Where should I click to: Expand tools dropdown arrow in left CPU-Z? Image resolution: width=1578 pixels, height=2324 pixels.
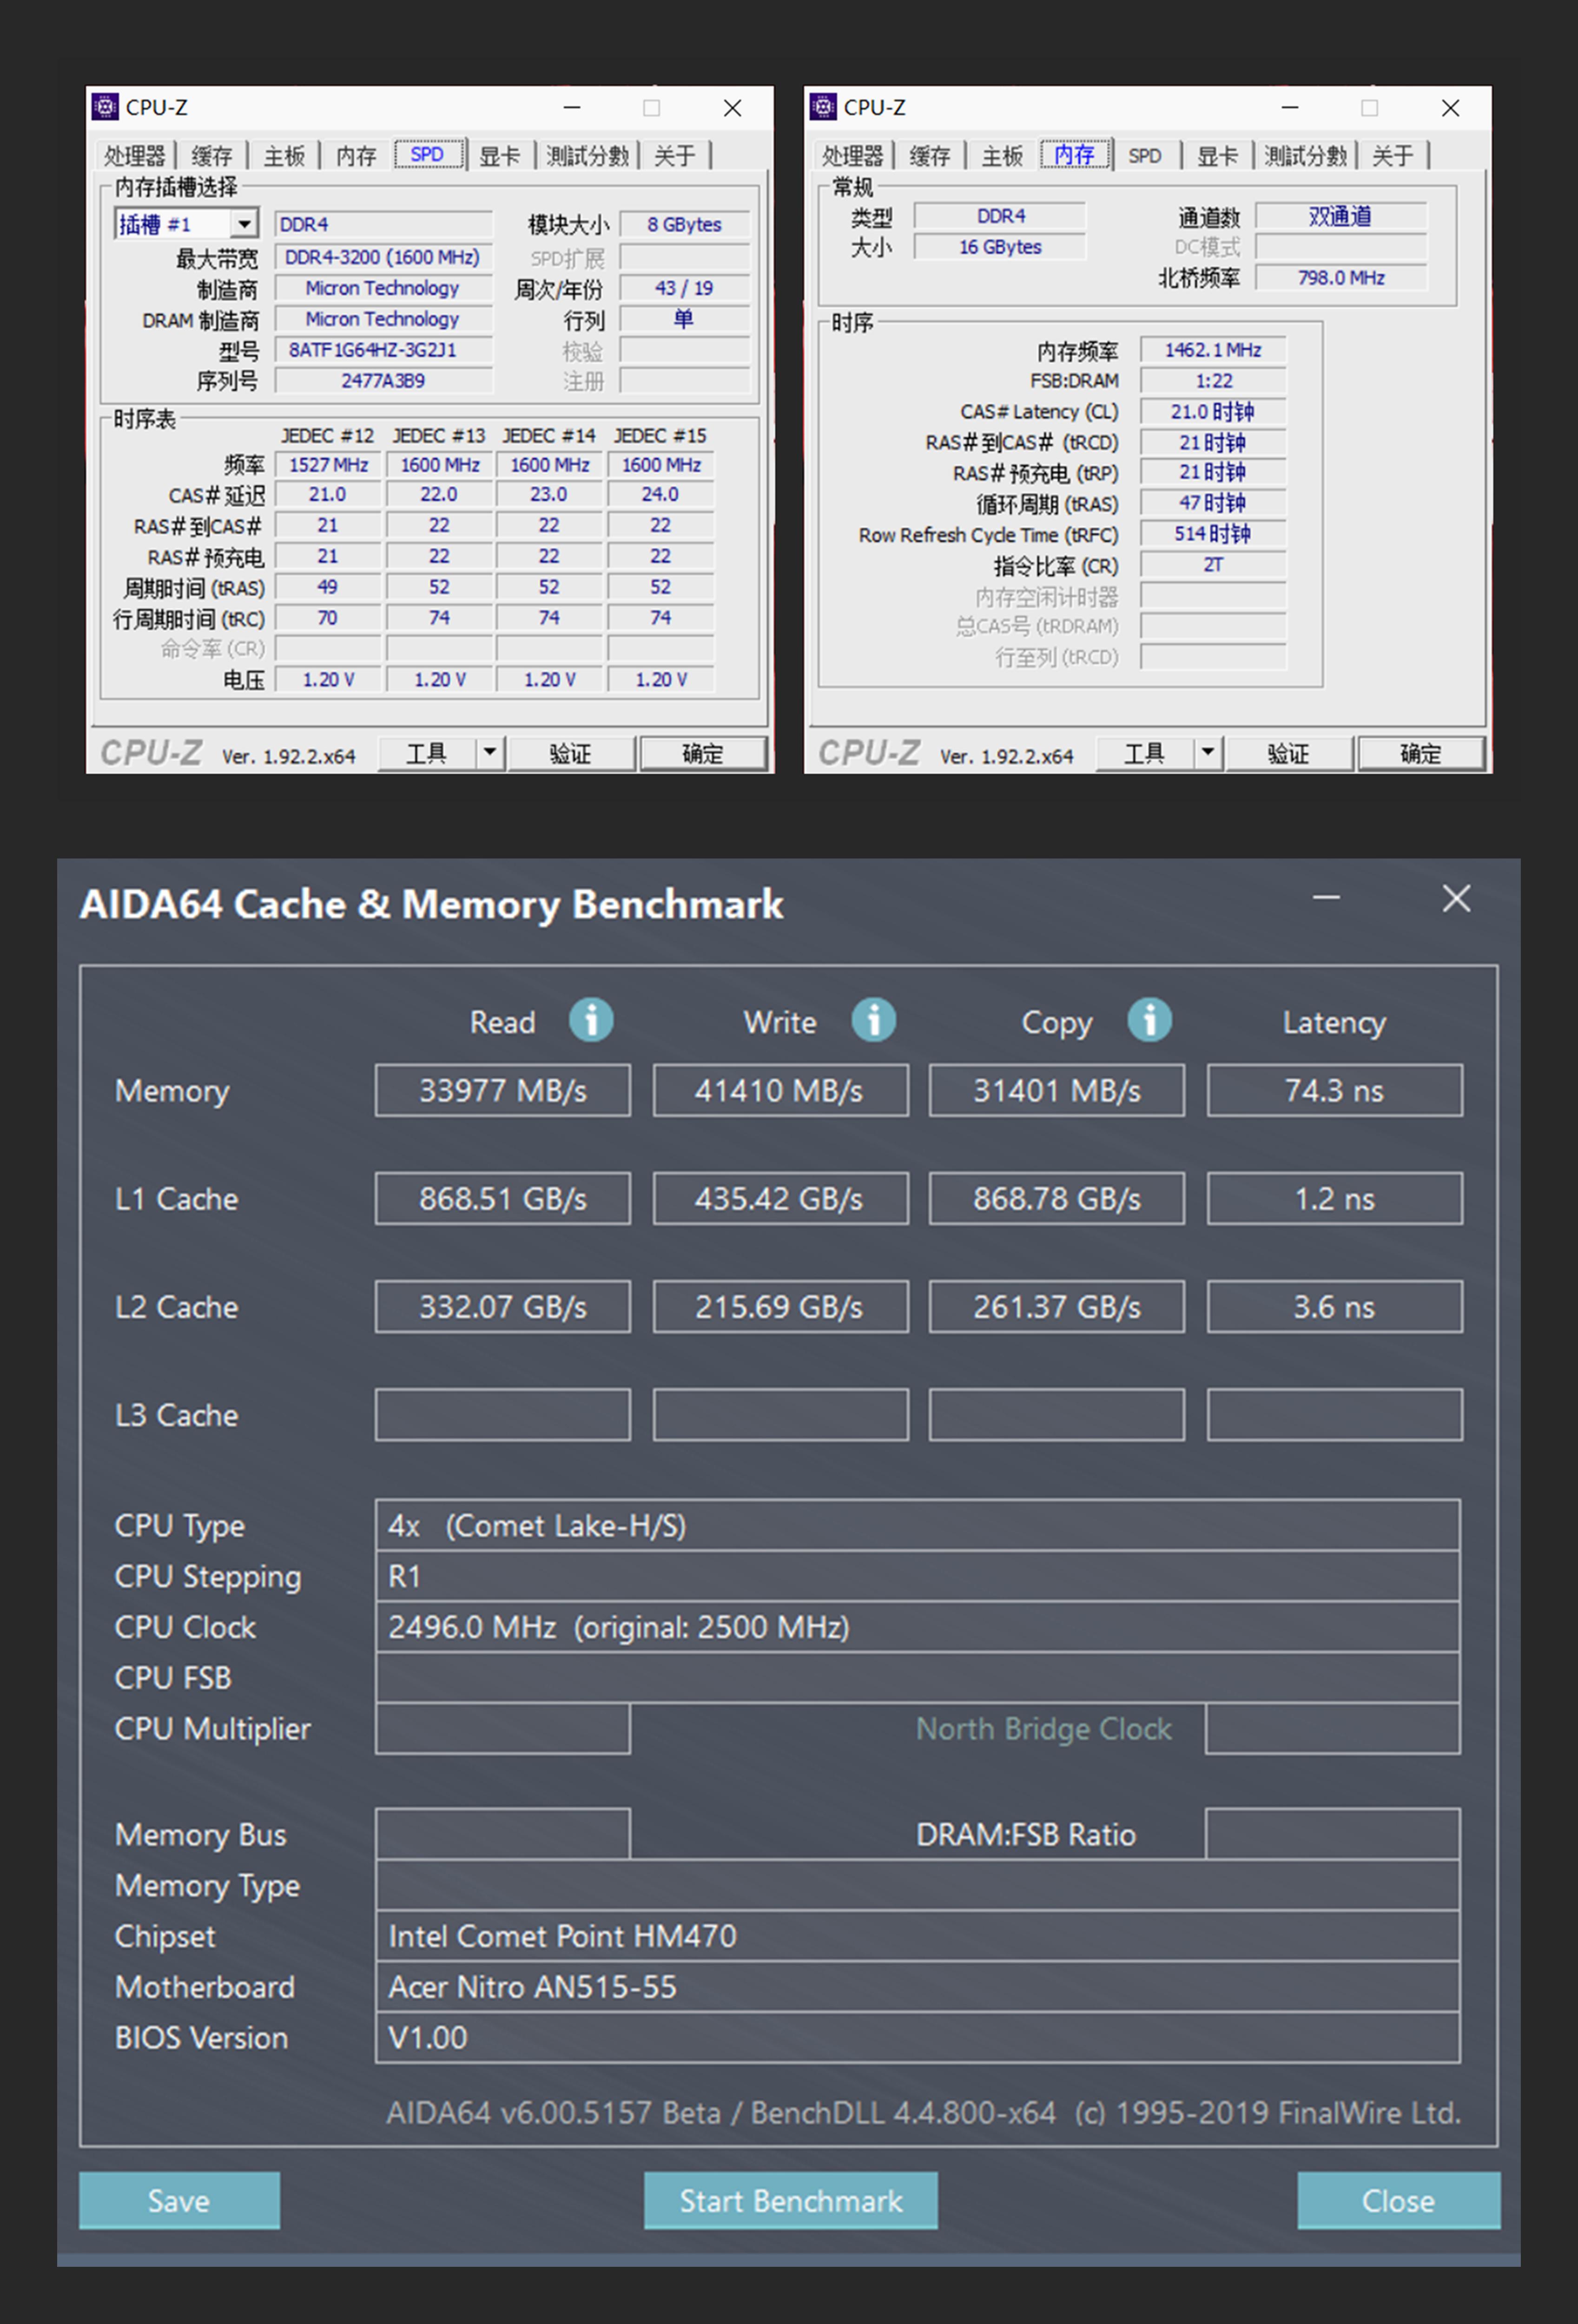tap(490, 752)
